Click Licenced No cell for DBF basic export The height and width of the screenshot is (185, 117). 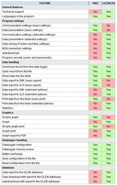[x=109, y=81]
